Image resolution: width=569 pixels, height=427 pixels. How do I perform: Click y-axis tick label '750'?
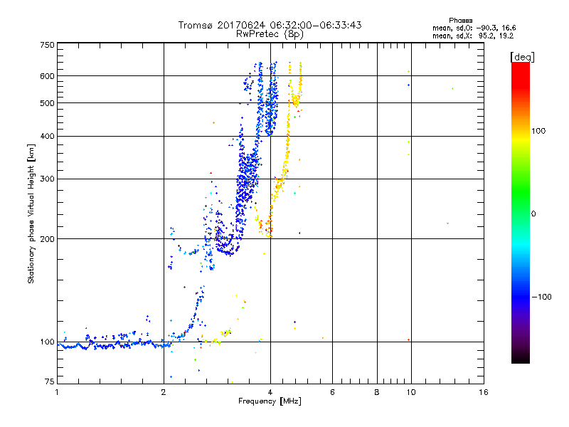[47, 45]
